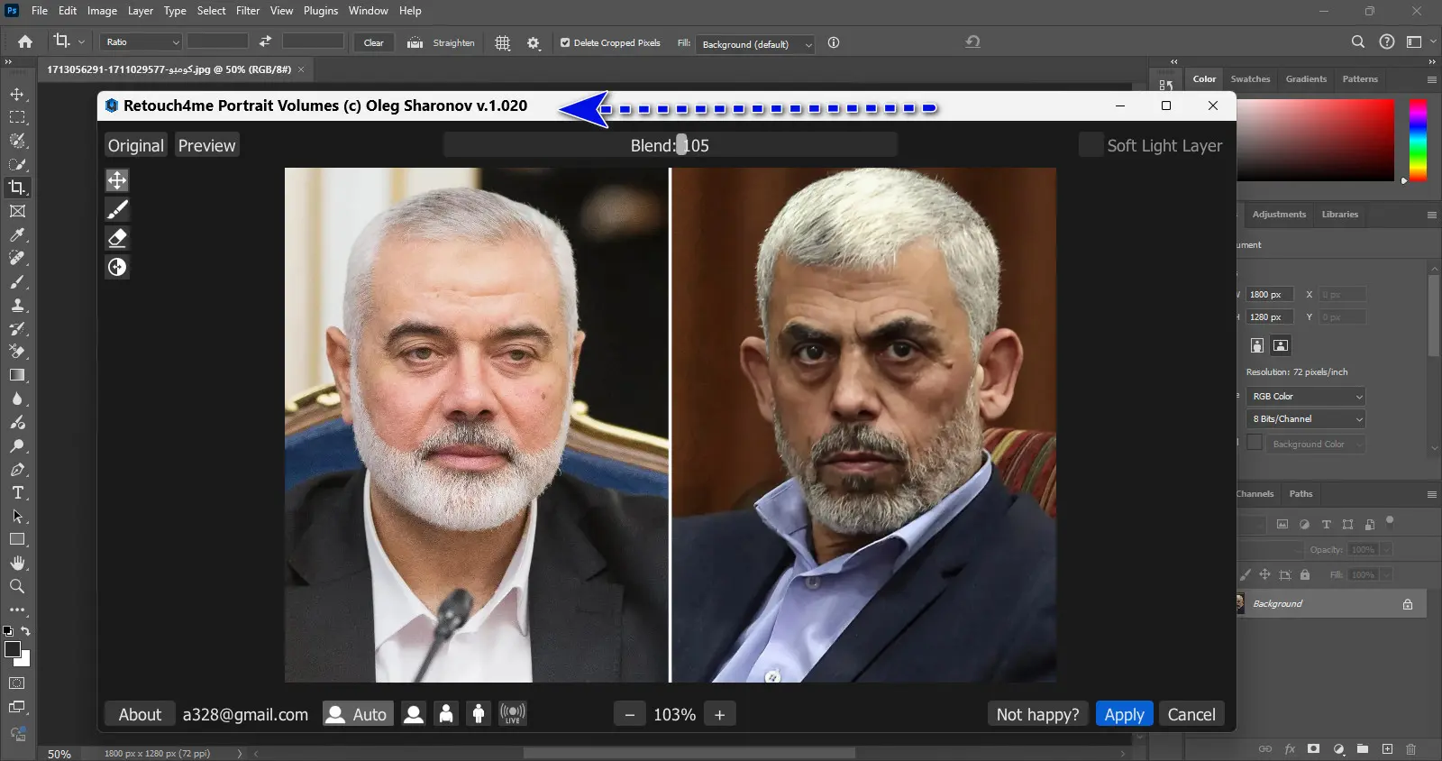Viewport: 1442px width, 761px height.
Task: Choose the half-body portrait mode icon
Action: pyautogui.click(x=446, y=714)
